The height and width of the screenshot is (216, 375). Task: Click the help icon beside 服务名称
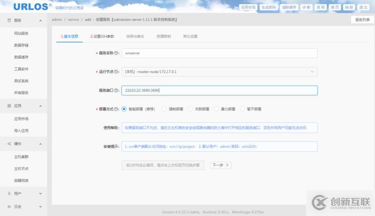pos(116,53)
